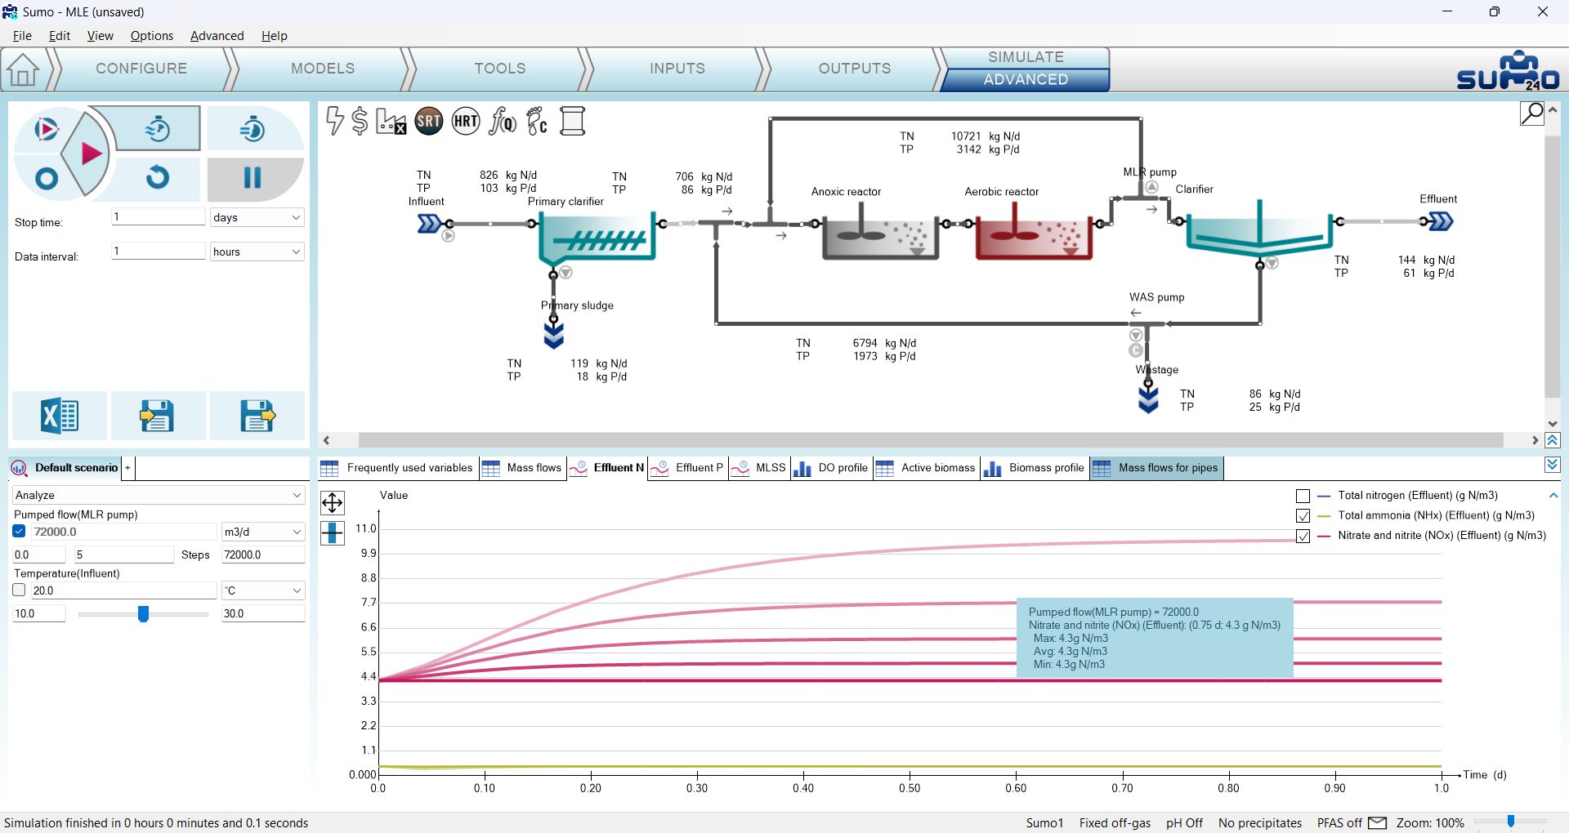This screenshot has height=833, width=1569.
Task: Go to the Home icon in the workflow bar
Action: pyautogui.click(x=23, y=70)
